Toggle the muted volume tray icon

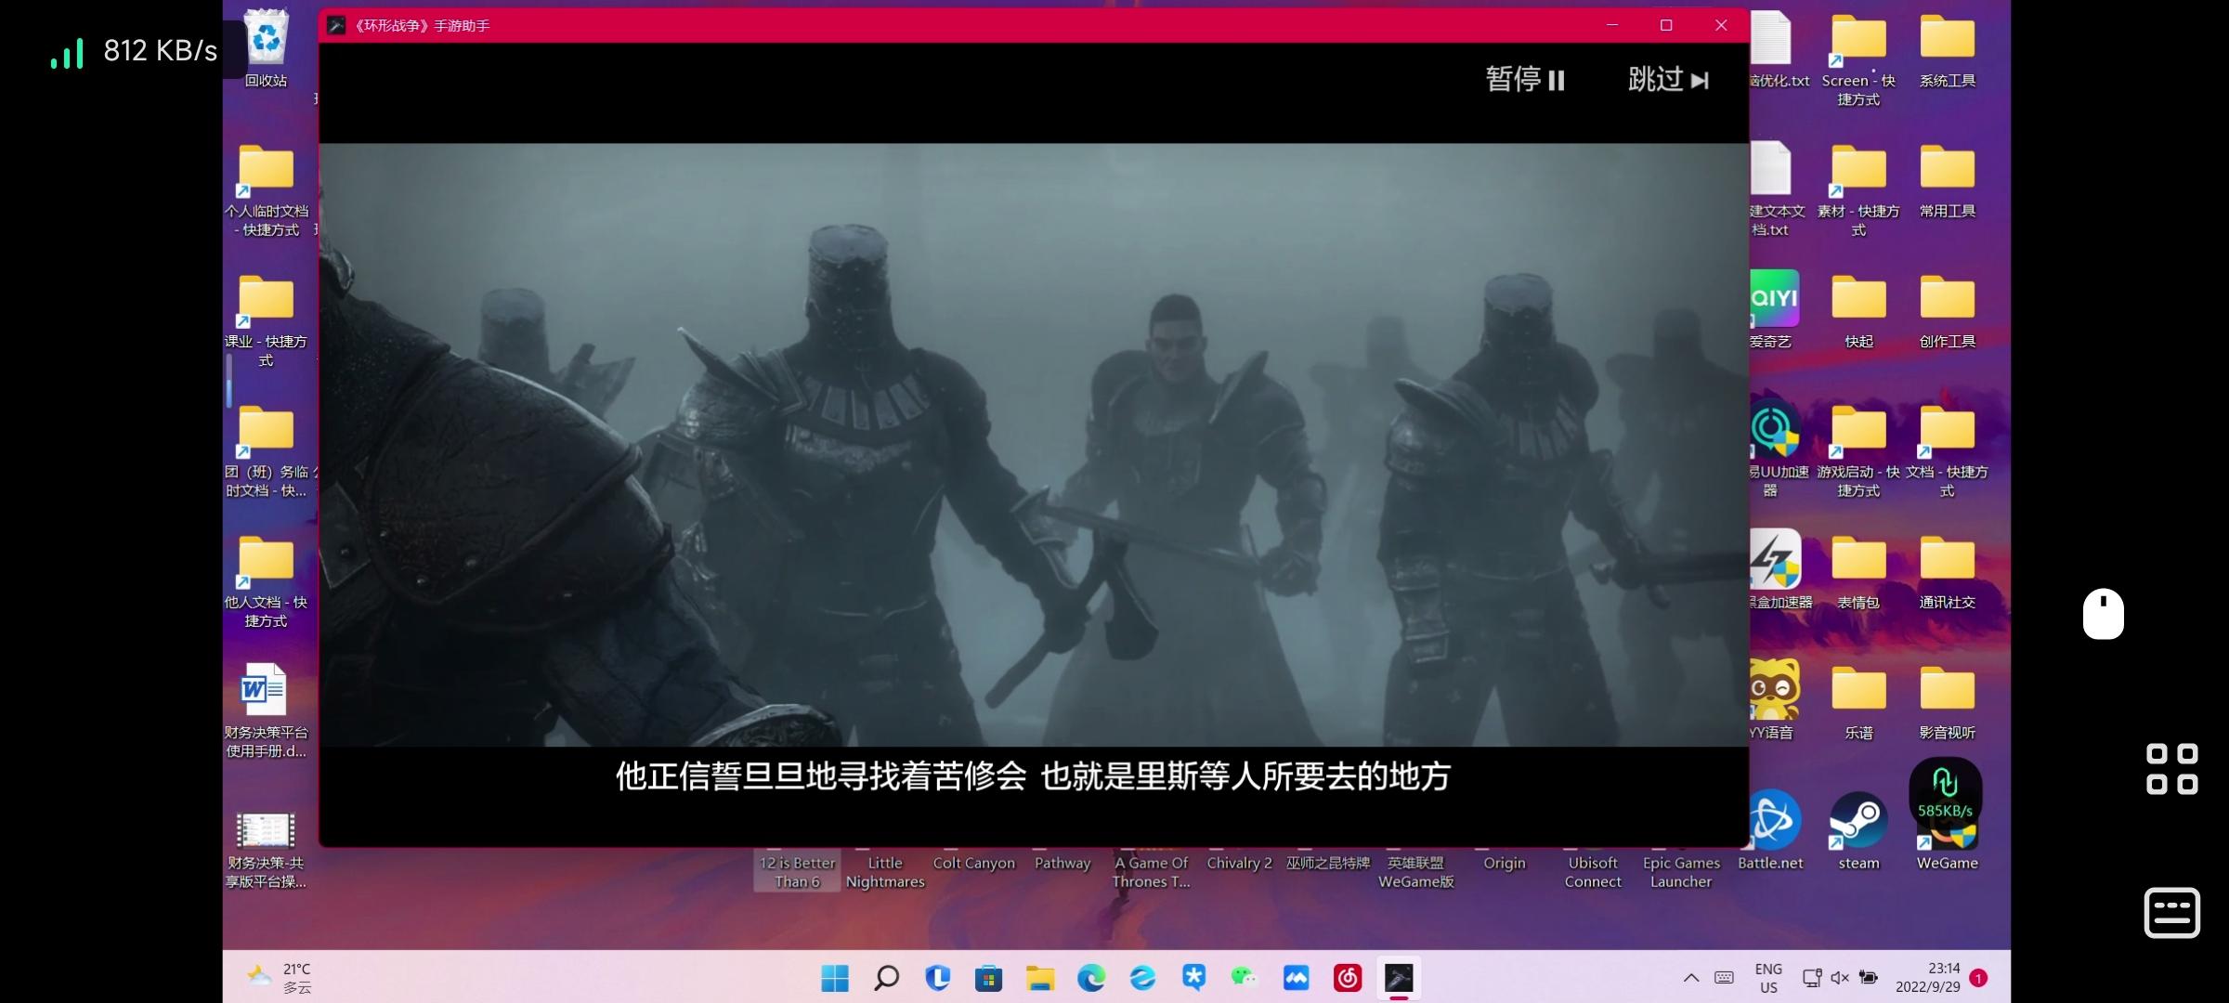(1840, 977)
